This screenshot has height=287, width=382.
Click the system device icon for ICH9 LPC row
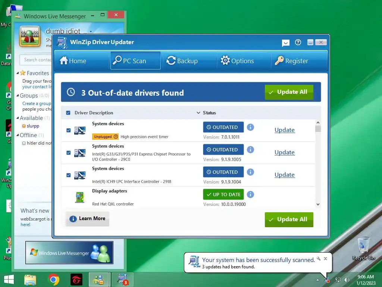pos(80,176)
